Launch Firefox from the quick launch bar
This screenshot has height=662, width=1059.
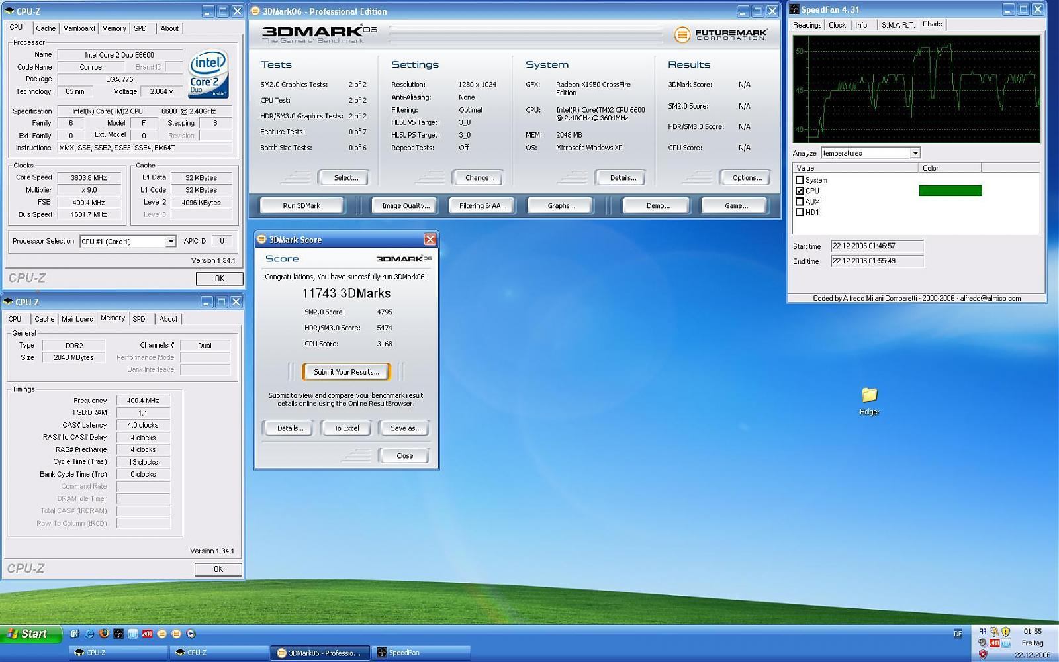(104, 634)
